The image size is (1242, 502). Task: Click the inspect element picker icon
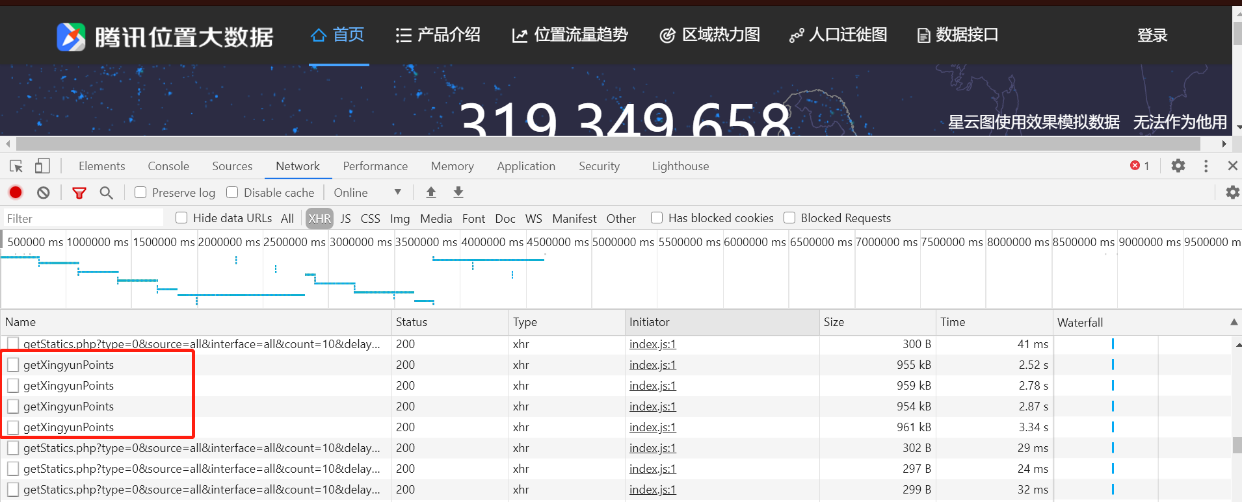[x=16, y=166]
